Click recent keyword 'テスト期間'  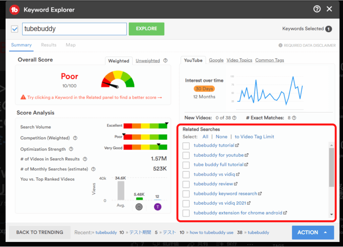pyautogui.click(x=140, y=232)
